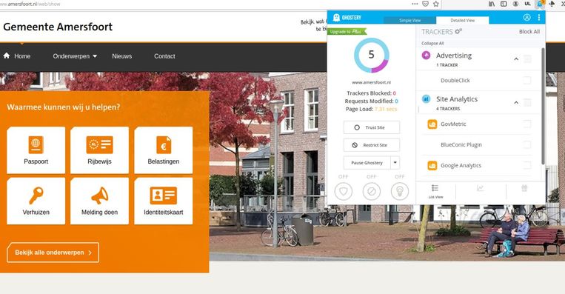
Task: Click the browser address bar URL
Action: pos(30,4)
